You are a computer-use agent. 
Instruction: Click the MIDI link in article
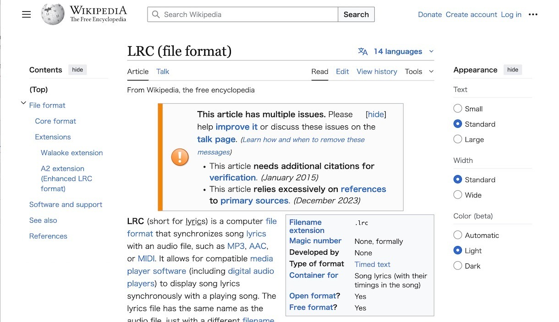tap(146, 258)
